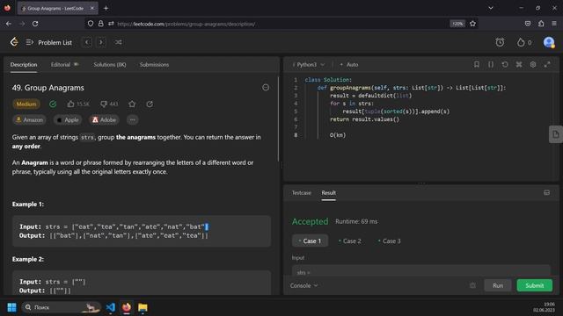This screenshot has height=316, width=563.
Task: Select Case 2 result
Action: 350,241
